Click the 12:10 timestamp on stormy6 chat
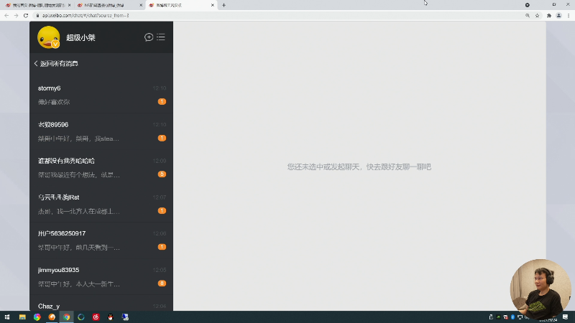The image size is (575, 323). click(x=160, y=88)
